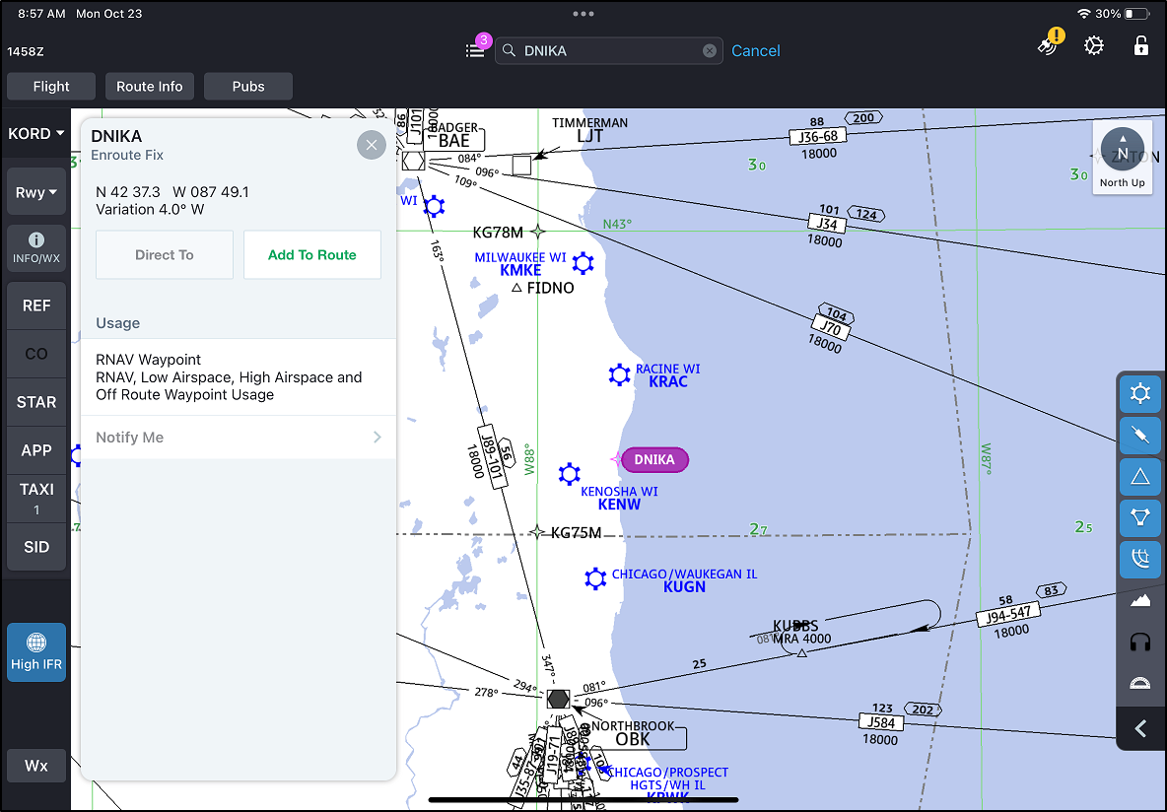Image resolution: width=1167 pixels, height=812 pixels.
Task: Tap the headphones audio icon
Action: pos(1139,642)
